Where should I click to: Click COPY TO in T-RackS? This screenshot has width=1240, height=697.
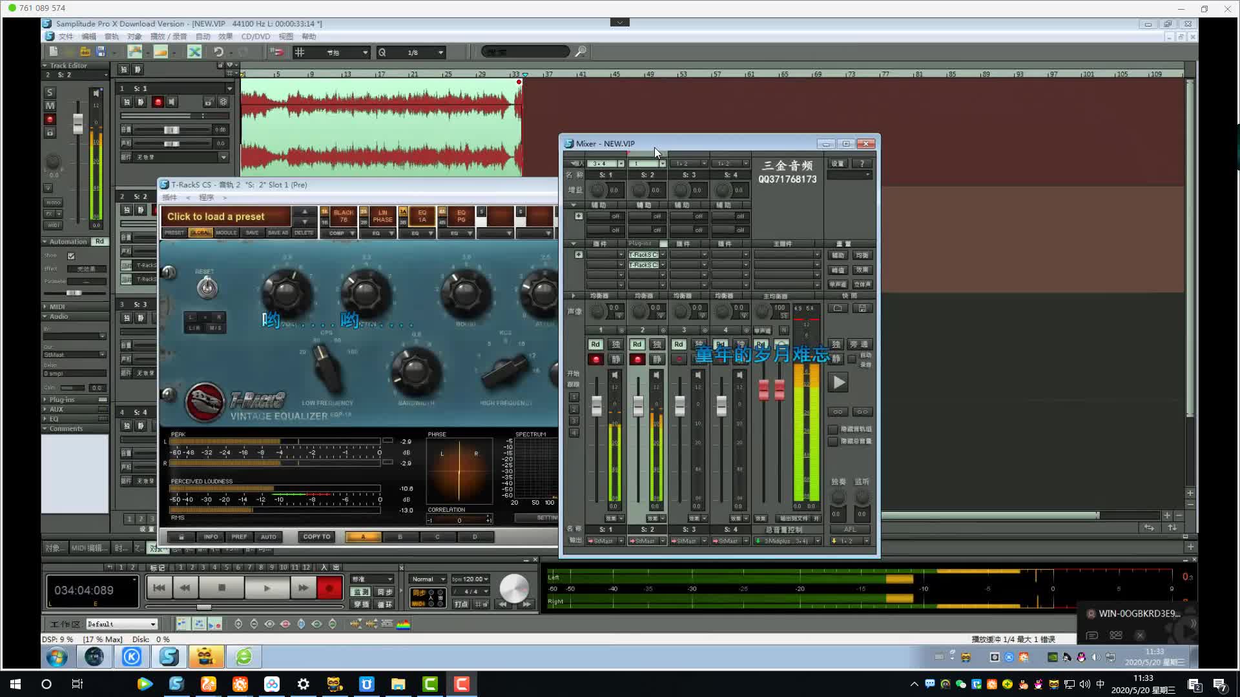coord(316,537)
